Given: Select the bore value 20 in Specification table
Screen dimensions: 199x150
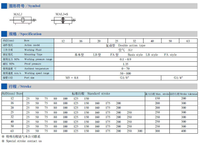Looking at the screenshot, I should 99,41.
